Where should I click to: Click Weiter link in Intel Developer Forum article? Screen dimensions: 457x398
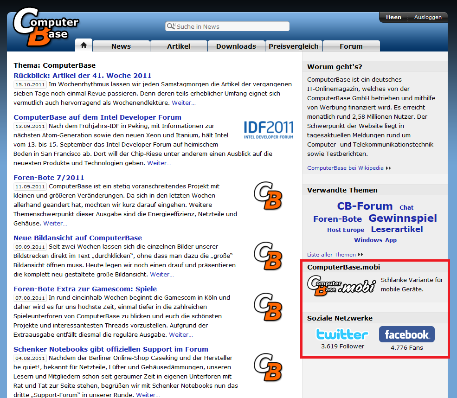click(x=159, y=163)
